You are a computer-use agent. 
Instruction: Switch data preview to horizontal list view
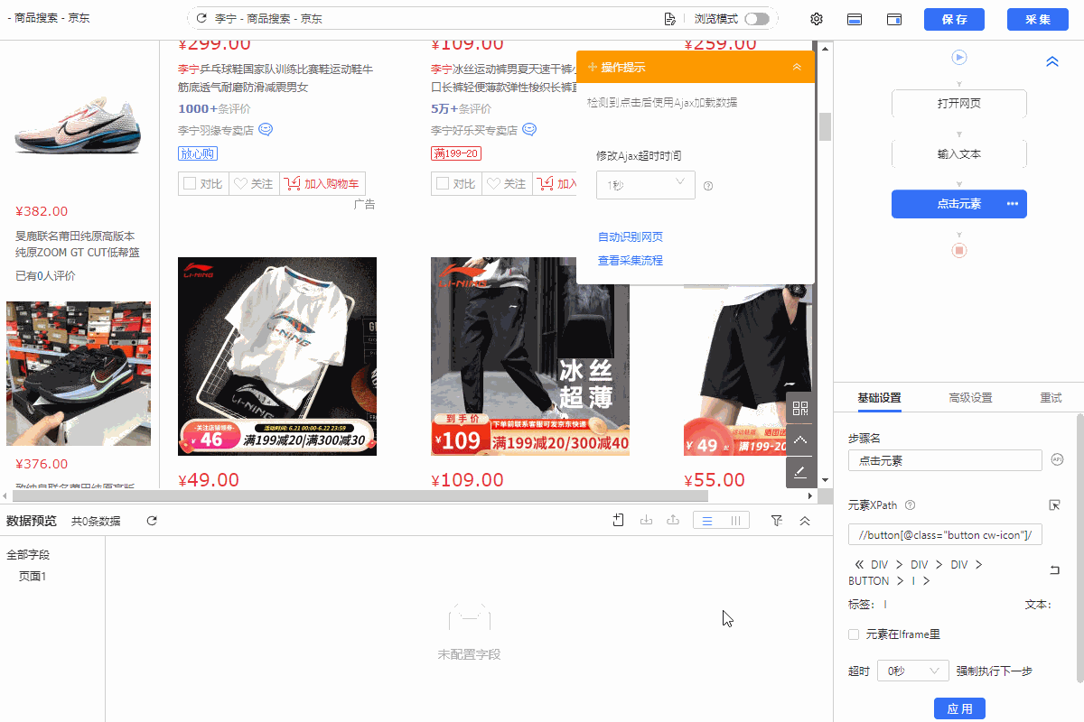707,521
